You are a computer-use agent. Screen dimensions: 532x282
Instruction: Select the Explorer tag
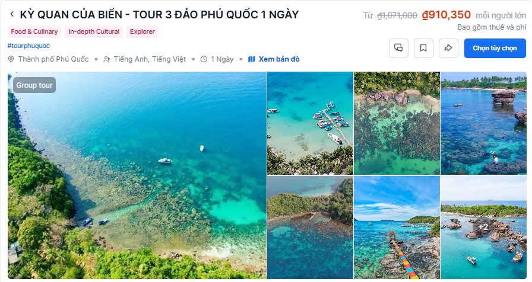click(x=142, y=31)
